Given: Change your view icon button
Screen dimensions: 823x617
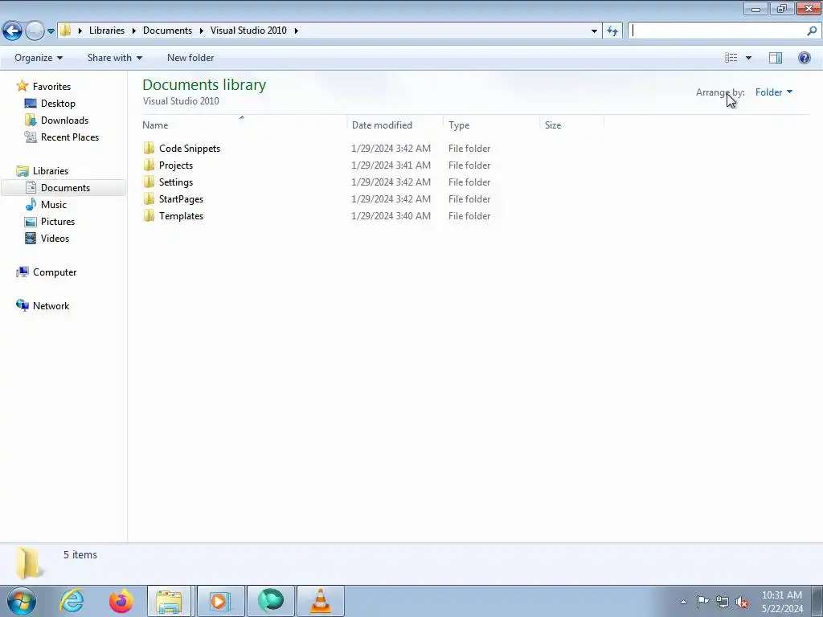Looking at the screenshot, I should [x=731, y=58].
